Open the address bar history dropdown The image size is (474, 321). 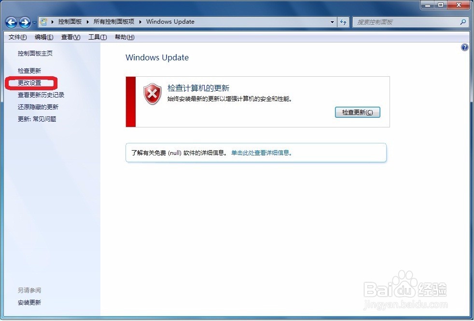[x=332, y=22]
